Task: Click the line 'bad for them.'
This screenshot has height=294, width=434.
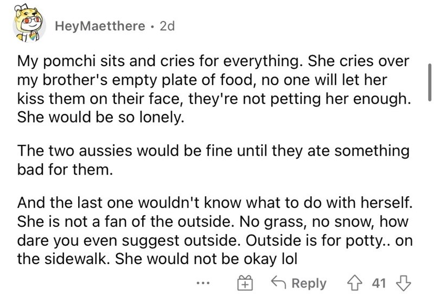Action: tap(65, 169)
